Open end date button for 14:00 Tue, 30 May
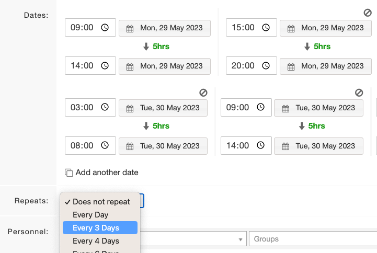The height and width of the screenshot is (253, 377). (x=318, y=146)
